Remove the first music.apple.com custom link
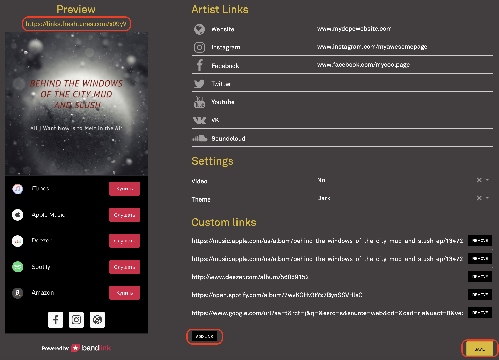499x360 pixels. click(480, 240)
